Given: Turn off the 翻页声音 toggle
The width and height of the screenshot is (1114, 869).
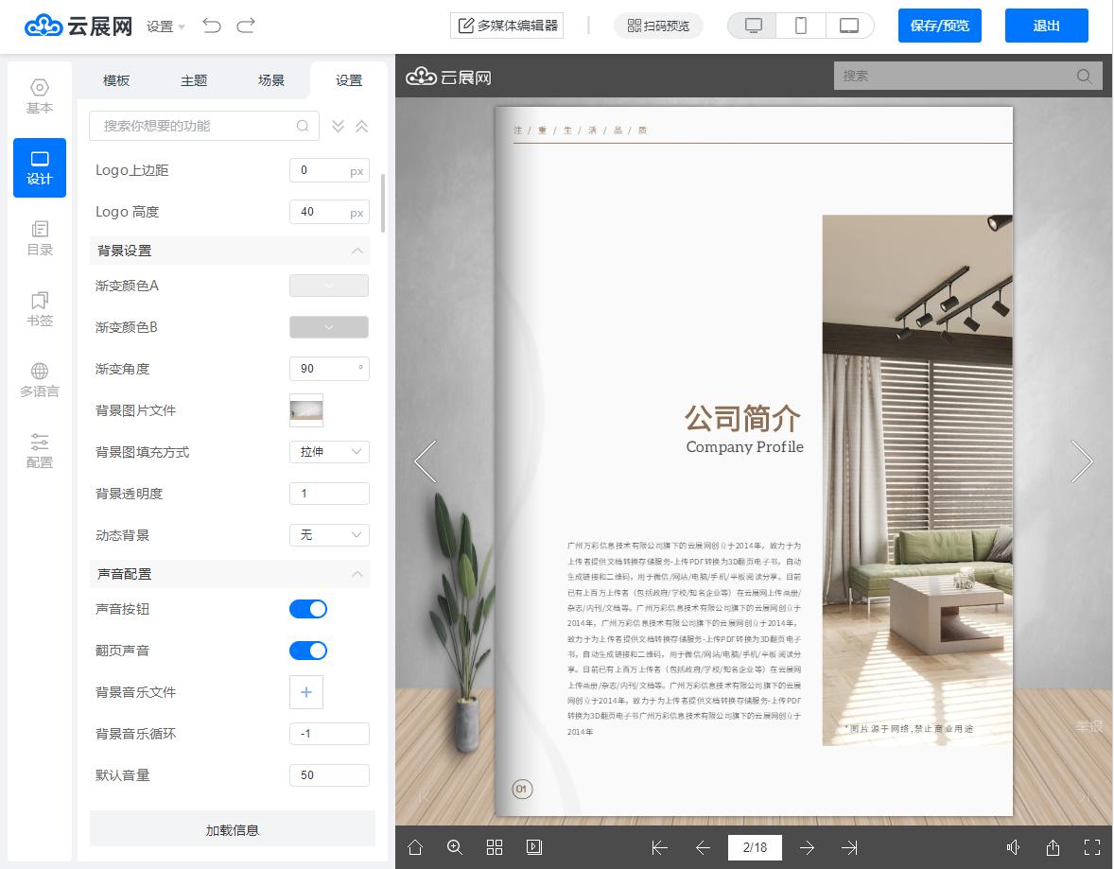Looking at the screenshot, I should pos(308,651).
